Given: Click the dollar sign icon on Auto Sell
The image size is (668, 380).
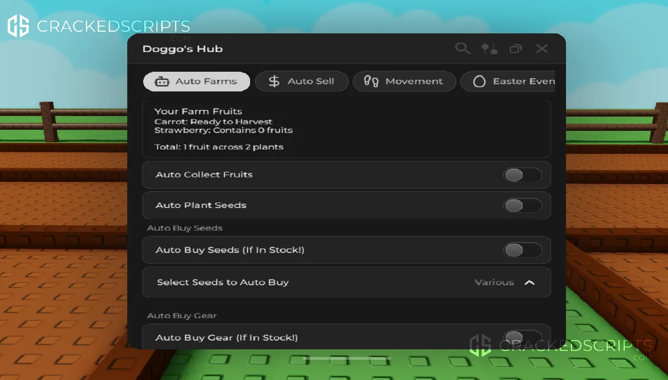Looking at the screenshot, I should [x=274, y=82].
